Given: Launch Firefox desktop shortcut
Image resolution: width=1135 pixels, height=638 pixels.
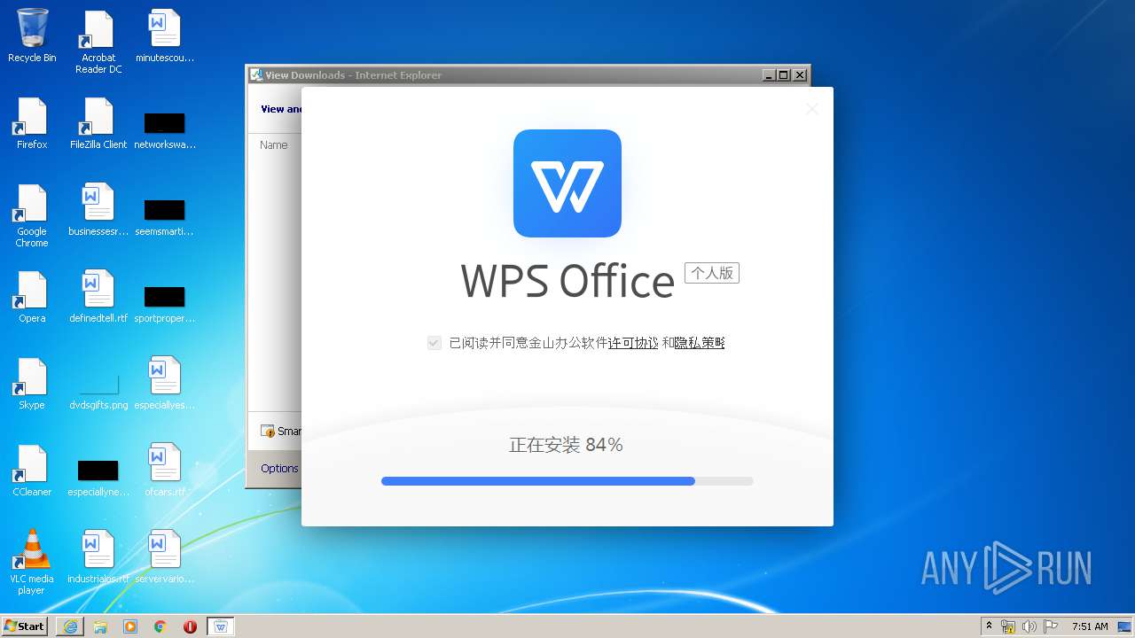Looking at the screenshot, I should (x=32, y=123).
